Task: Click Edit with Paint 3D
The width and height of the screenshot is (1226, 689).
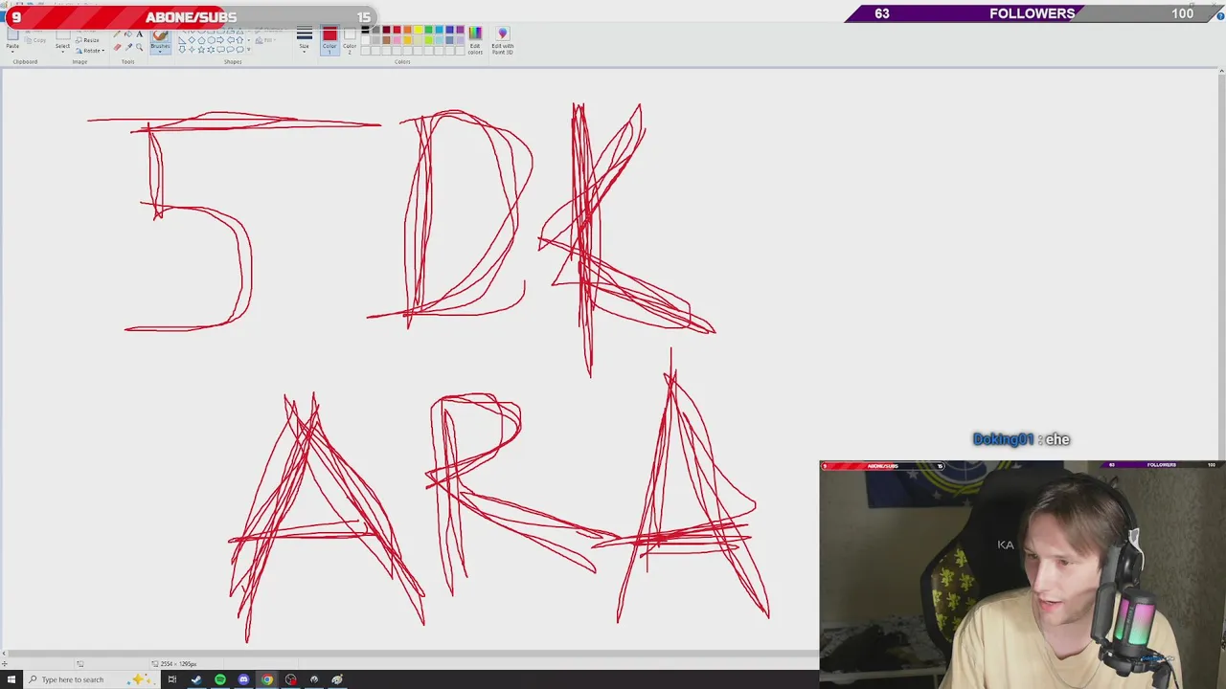Action: [x=502, y=39]
